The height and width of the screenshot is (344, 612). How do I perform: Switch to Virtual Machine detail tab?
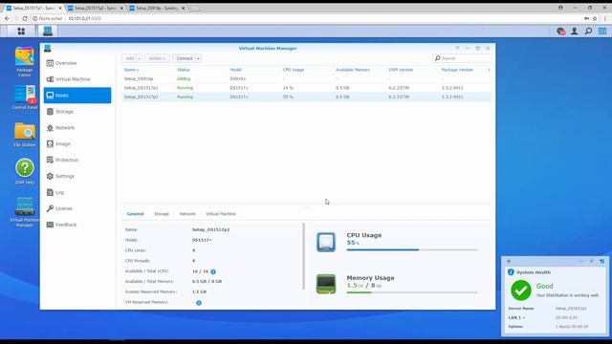point(221,214)
